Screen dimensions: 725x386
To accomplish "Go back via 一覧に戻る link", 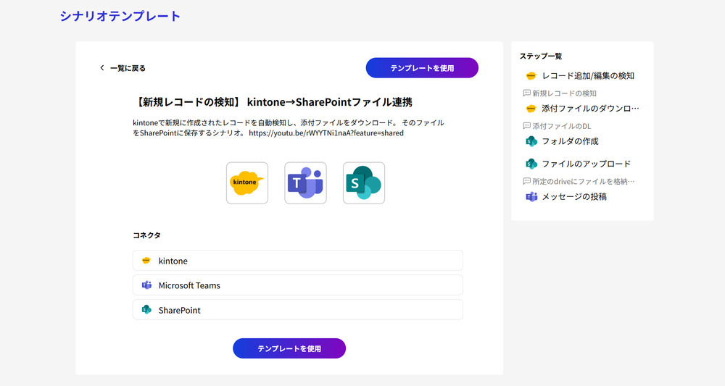I will click(128, 68).
